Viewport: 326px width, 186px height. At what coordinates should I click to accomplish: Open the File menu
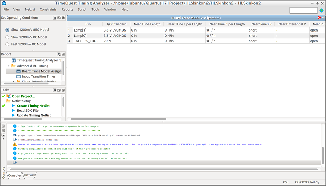pos(6,9)
